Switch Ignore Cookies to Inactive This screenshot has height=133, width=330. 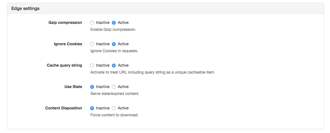point(92,44)
